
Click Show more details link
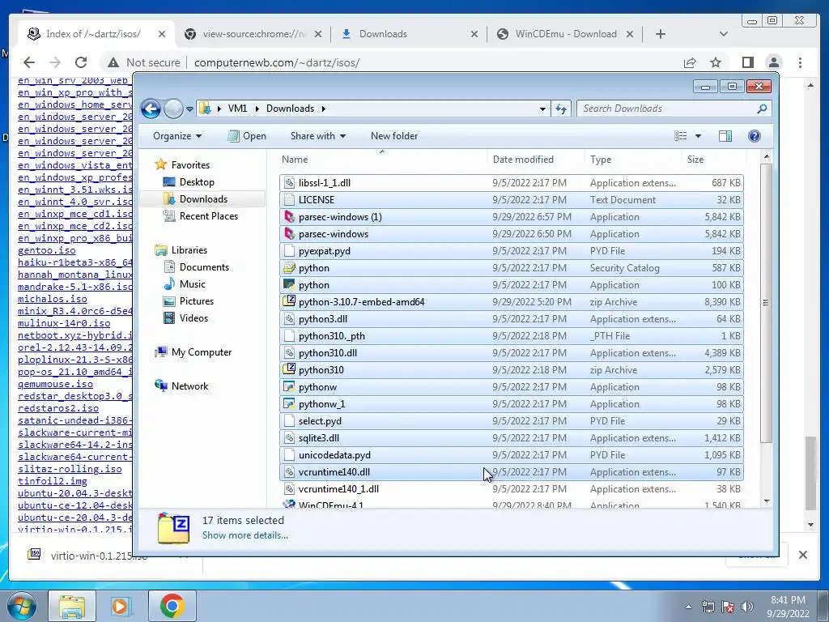(244, 535)
